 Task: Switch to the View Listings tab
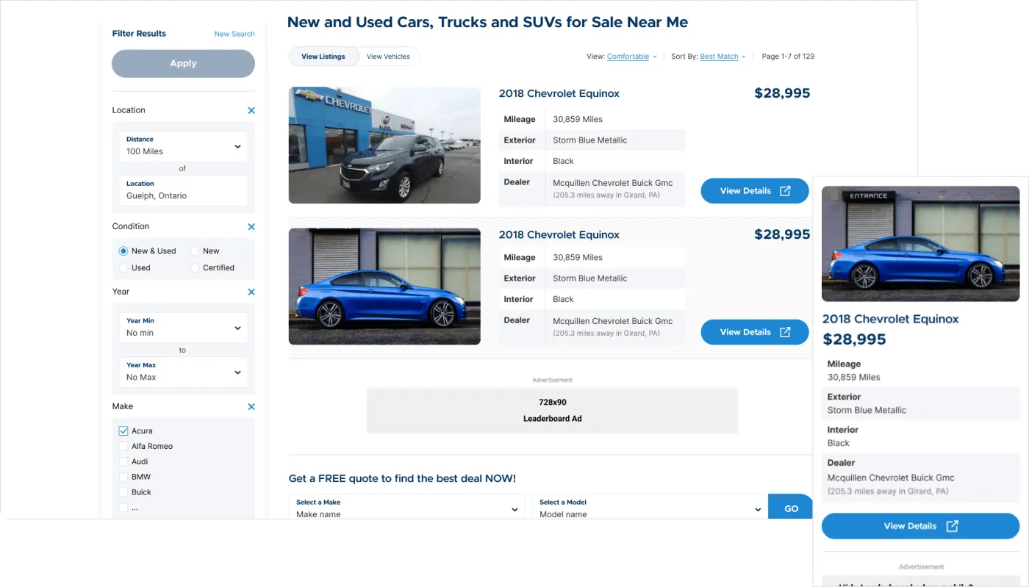tap(323, 56)
